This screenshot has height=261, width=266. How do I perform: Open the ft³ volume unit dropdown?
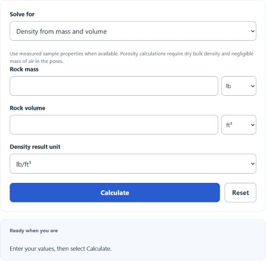tap(239, 125)
